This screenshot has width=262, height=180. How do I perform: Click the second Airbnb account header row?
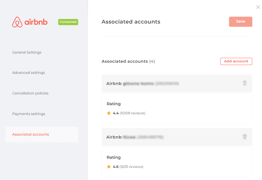click(177, 137)
